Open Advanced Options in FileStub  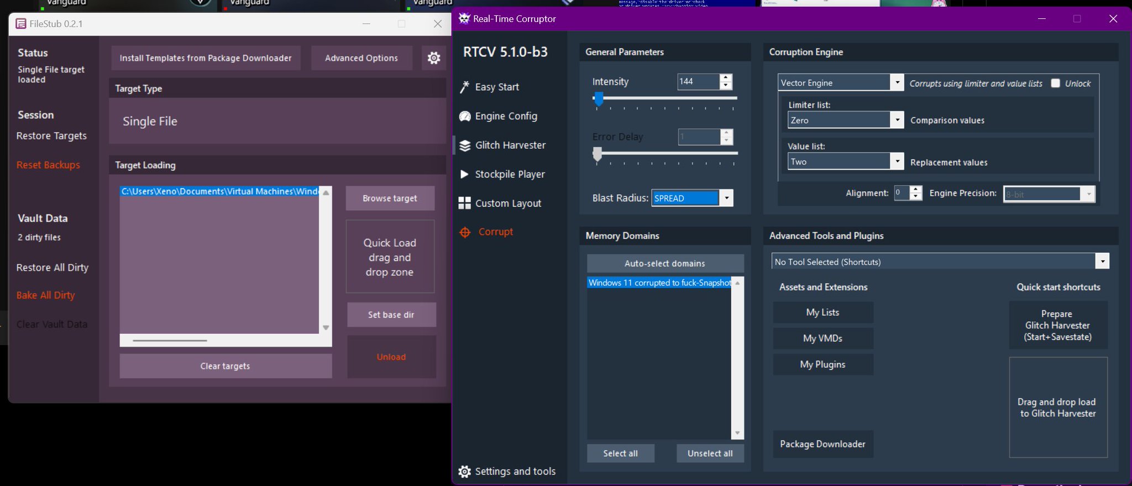click(x=361, y=58)
